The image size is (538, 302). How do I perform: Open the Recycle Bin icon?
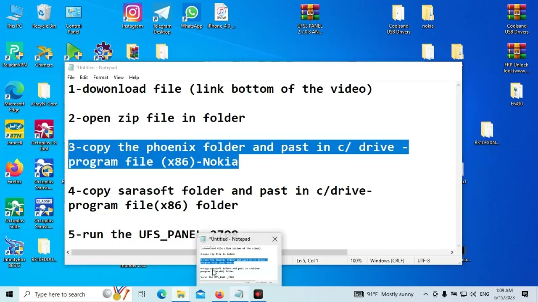tap(44, 17)
